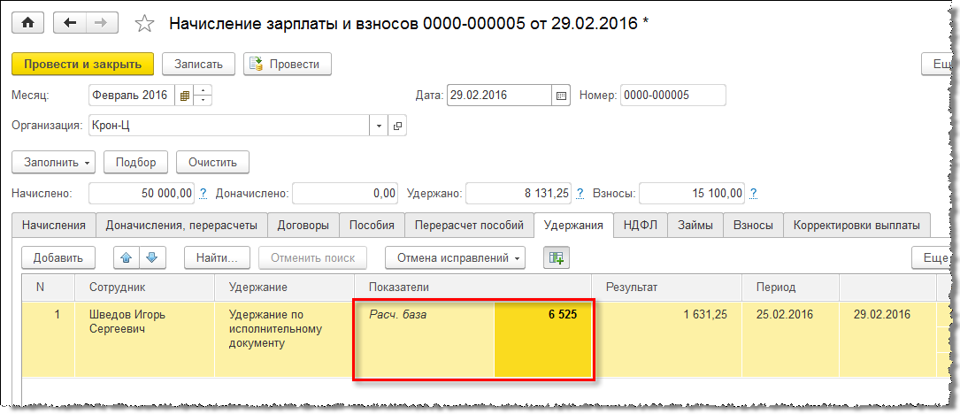Open the Заполнить dropdown button
Screen dimensions: 960x414
(x=54, y=163)
